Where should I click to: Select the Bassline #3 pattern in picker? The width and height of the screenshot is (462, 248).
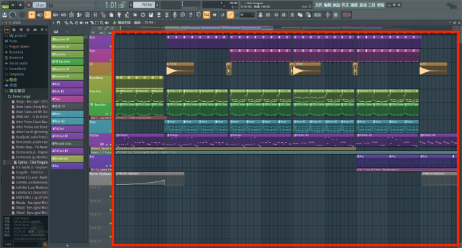pos(67,39)
